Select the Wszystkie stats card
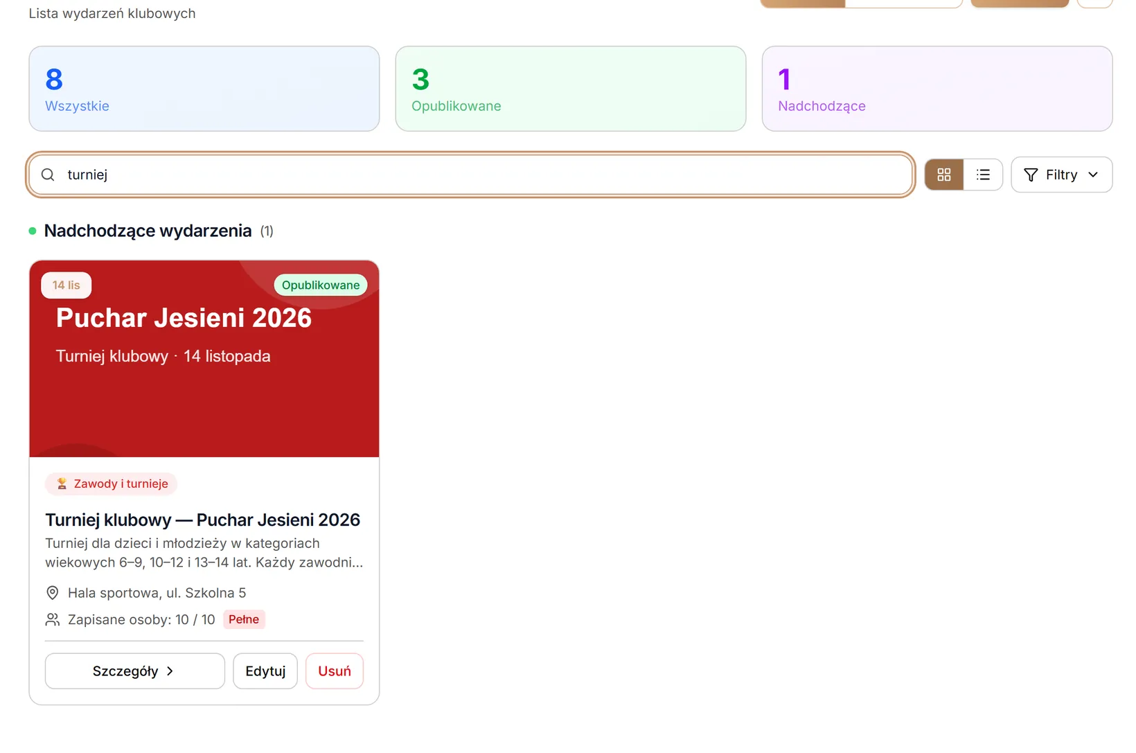This screenshot has height=753, width=1136. click(204, 89)
